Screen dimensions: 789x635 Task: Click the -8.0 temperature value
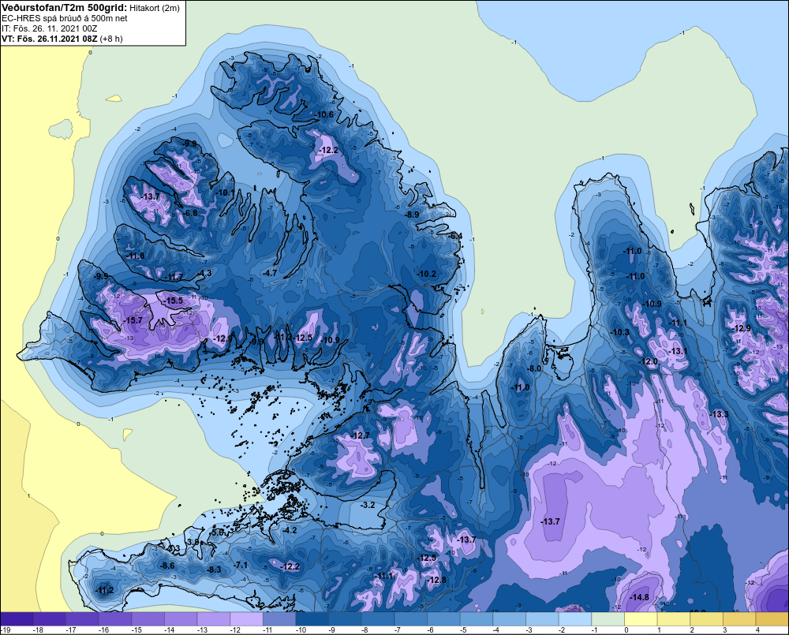[534, 368]
